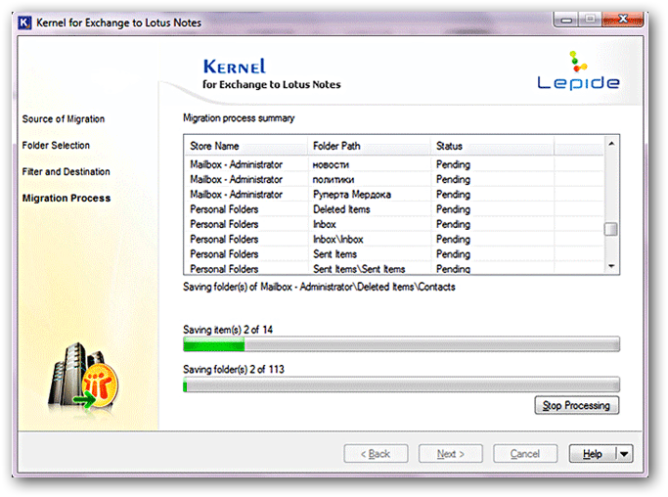The image size is (668, 497).
Task: Select the Руперта Мердока folder row
Action: [393, 195]
